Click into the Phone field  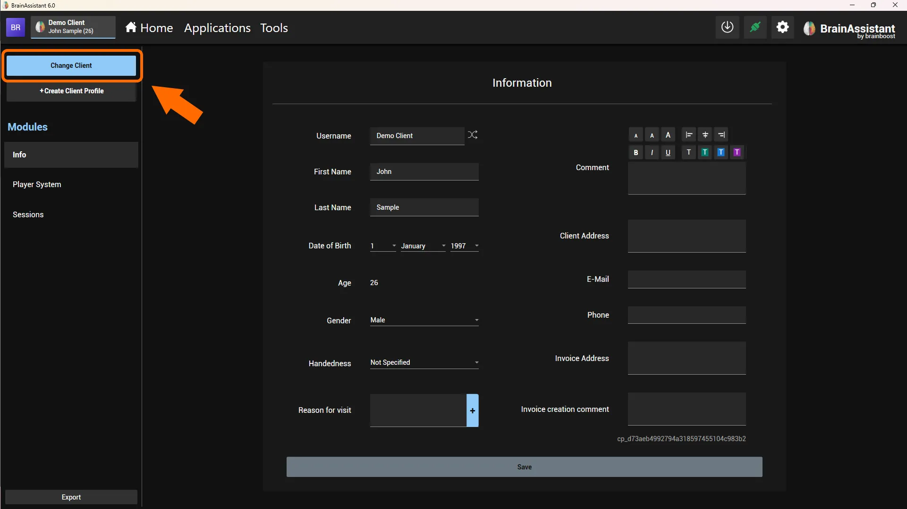tap(687, 315)
